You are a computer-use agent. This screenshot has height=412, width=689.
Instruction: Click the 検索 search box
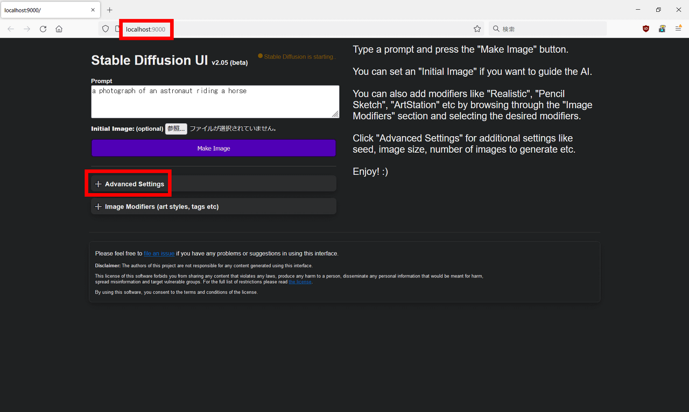pyautogui.click(x=547, y=29)
